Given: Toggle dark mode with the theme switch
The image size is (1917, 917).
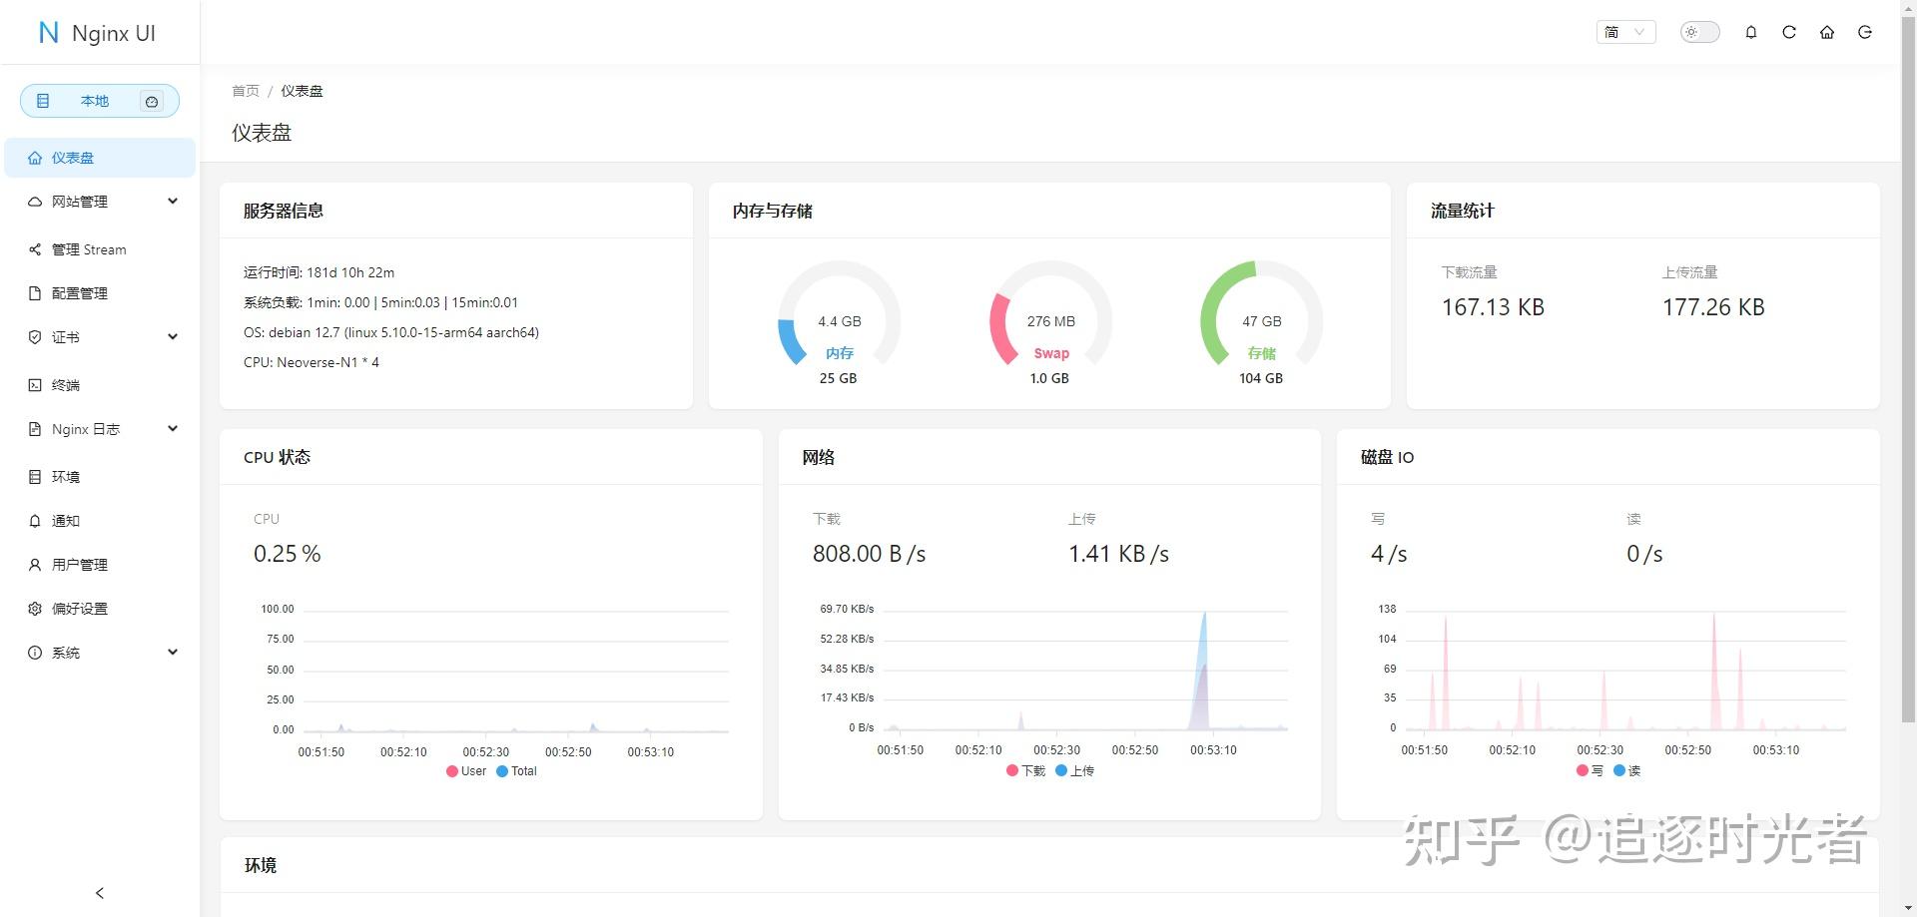Looking at the screenshot, I should click(x=1697, y=32).
